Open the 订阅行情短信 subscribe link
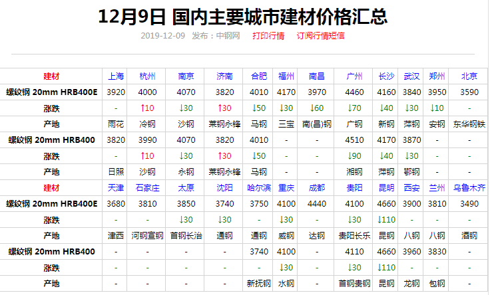Screen dimensions: 490x295 coord(321,36)
